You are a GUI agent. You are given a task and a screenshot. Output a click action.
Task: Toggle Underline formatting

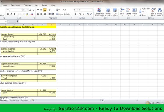(x=15, y=14)
